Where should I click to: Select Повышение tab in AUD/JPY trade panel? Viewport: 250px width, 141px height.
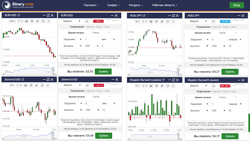[203, 27]
